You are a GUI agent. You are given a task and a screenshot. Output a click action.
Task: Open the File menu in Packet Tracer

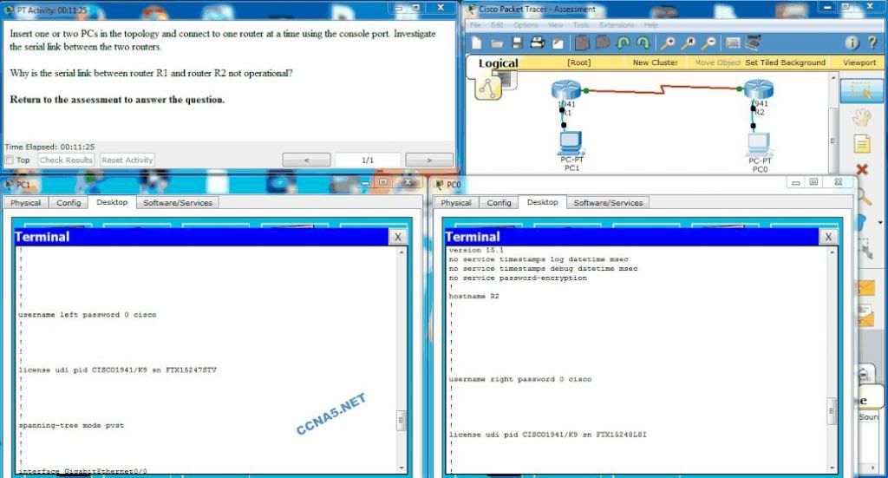(x=475, y=25)
